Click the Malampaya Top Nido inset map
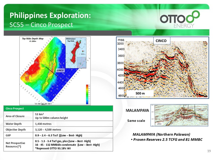 [x=76, y=53]
